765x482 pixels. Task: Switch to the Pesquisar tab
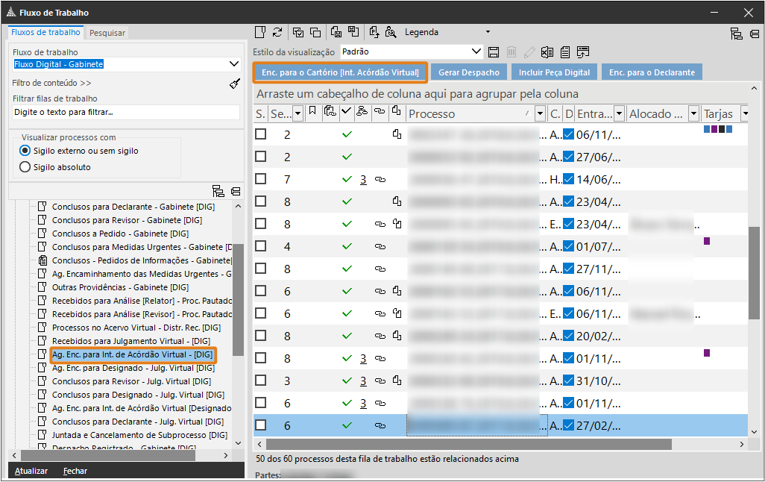[107, 33]
